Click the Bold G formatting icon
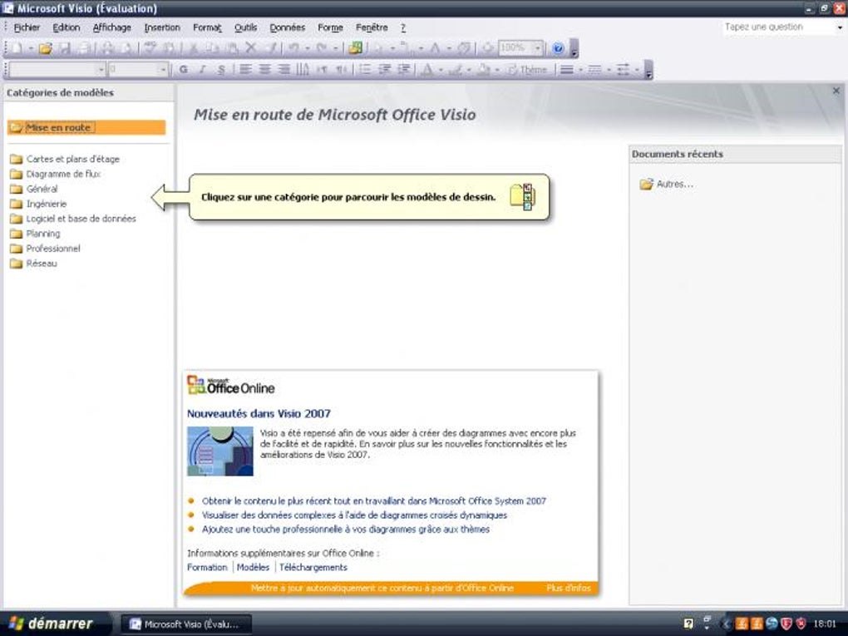 pyautogui.click(x=184, y=69)
